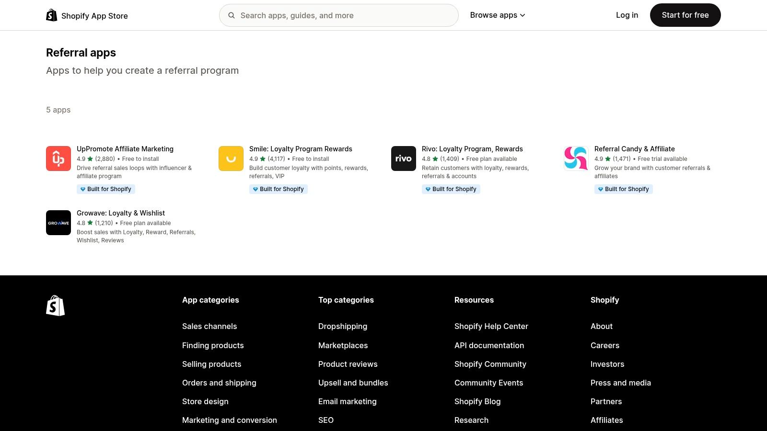Click the UpPromote Affiliate Marketing app icon

pos(58,158)
